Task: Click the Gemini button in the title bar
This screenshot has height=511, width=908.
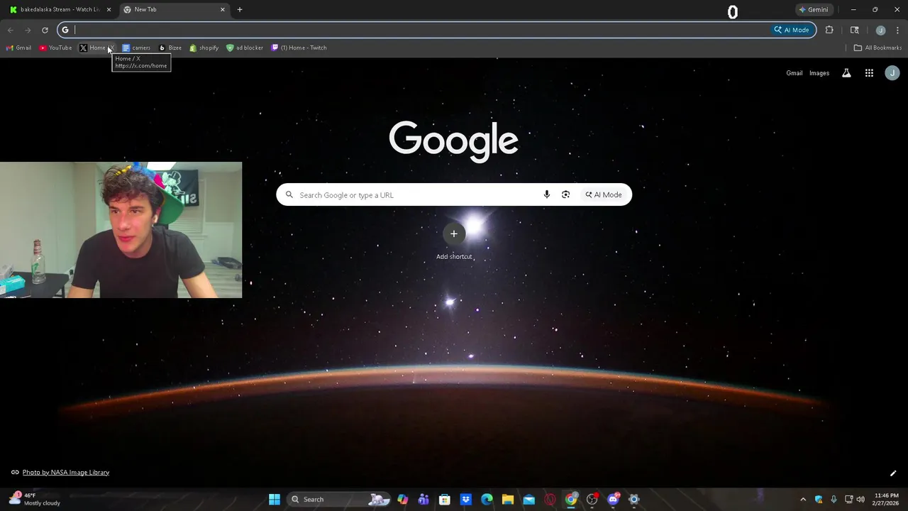Action: click(813, 9)
